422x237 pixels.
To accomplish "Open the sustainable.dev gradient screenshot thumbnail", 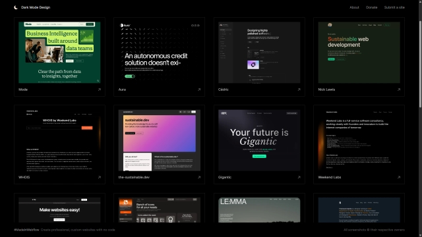I will 160,140.
